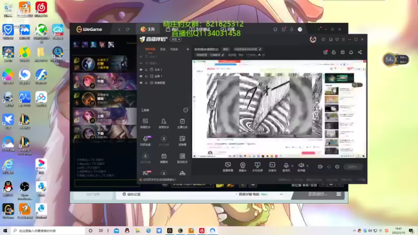Toggle visibility of 文本 1 layer
Screen dimensions: 418x235
[x=141, y=69]
